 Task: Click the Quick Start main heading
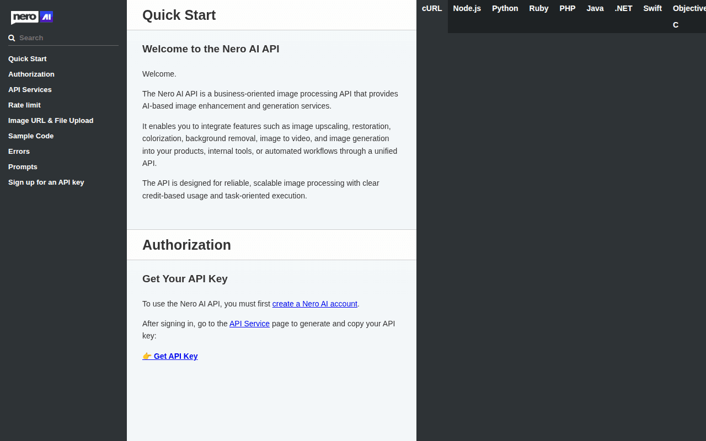pyautogui.click(x=179, y=15)
